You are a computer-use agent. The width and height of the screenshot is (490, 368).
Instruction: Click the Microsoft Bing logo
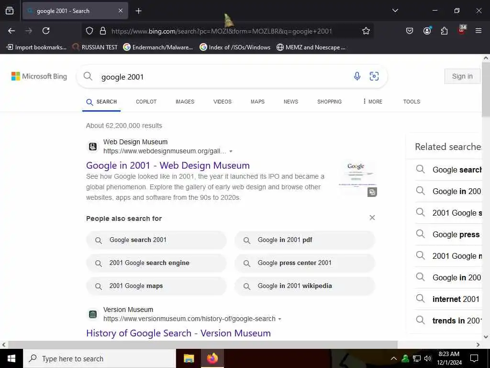pyautogui.click(x=39, y=76)
